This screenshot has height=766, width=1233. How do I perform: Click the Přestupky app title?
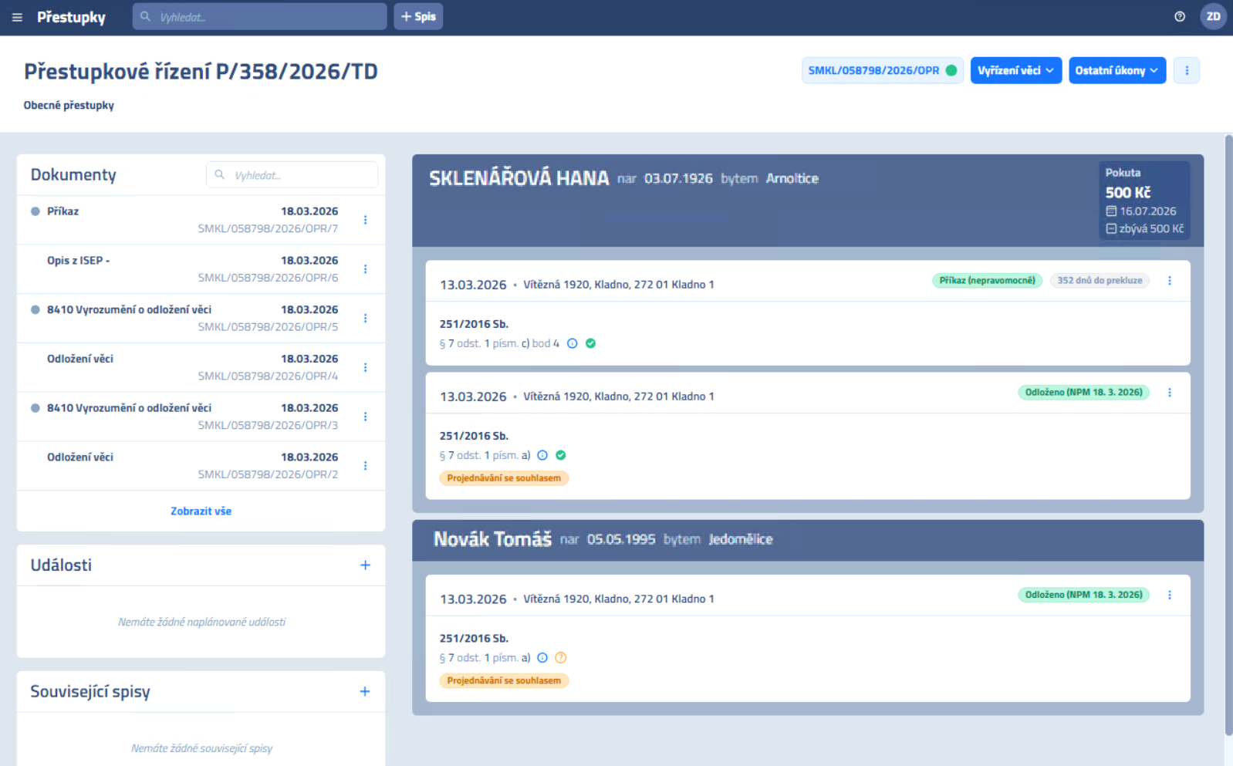(x=71, y=17)
